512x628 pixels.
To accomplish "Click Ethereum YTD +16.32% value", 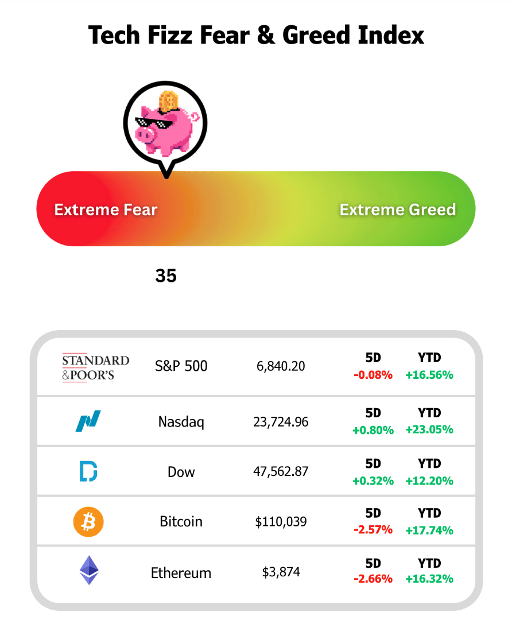I will 429,579.
